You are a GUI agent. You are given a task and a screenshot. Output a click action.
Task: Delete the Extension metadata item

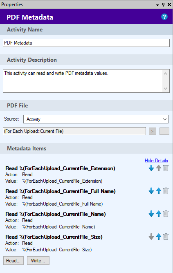pyautogui.click(x=166, y=168)
